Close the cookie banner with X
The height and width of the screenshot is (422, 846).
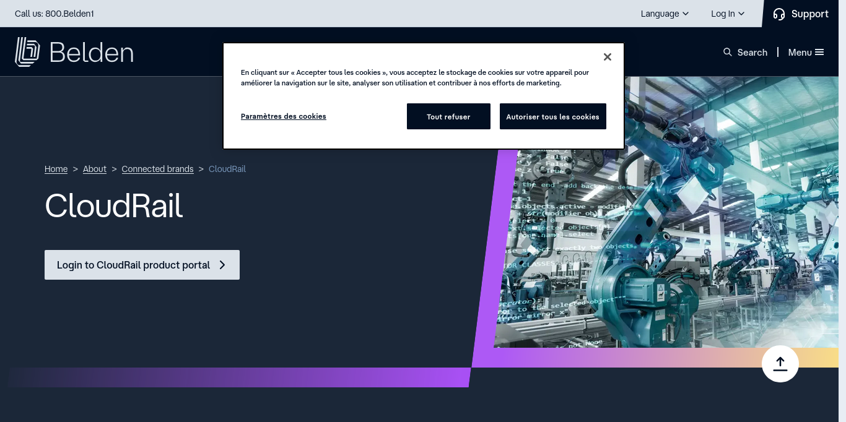[608, 57]
